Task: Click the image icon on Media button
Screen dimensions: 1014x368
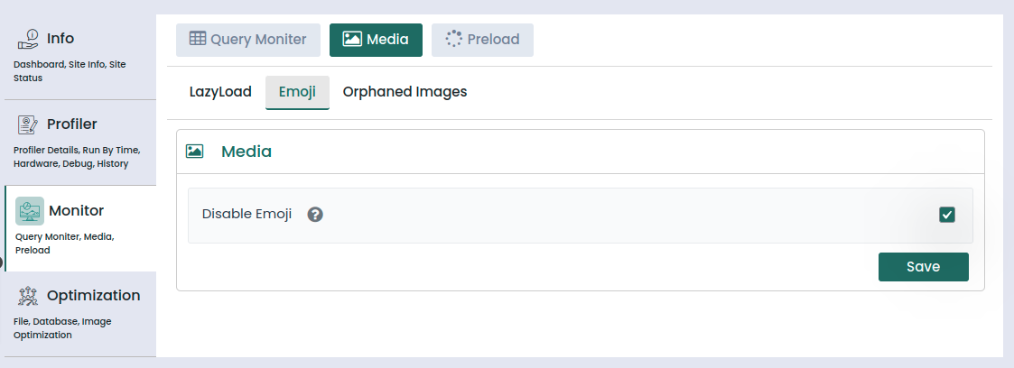Action: [352, 40]
